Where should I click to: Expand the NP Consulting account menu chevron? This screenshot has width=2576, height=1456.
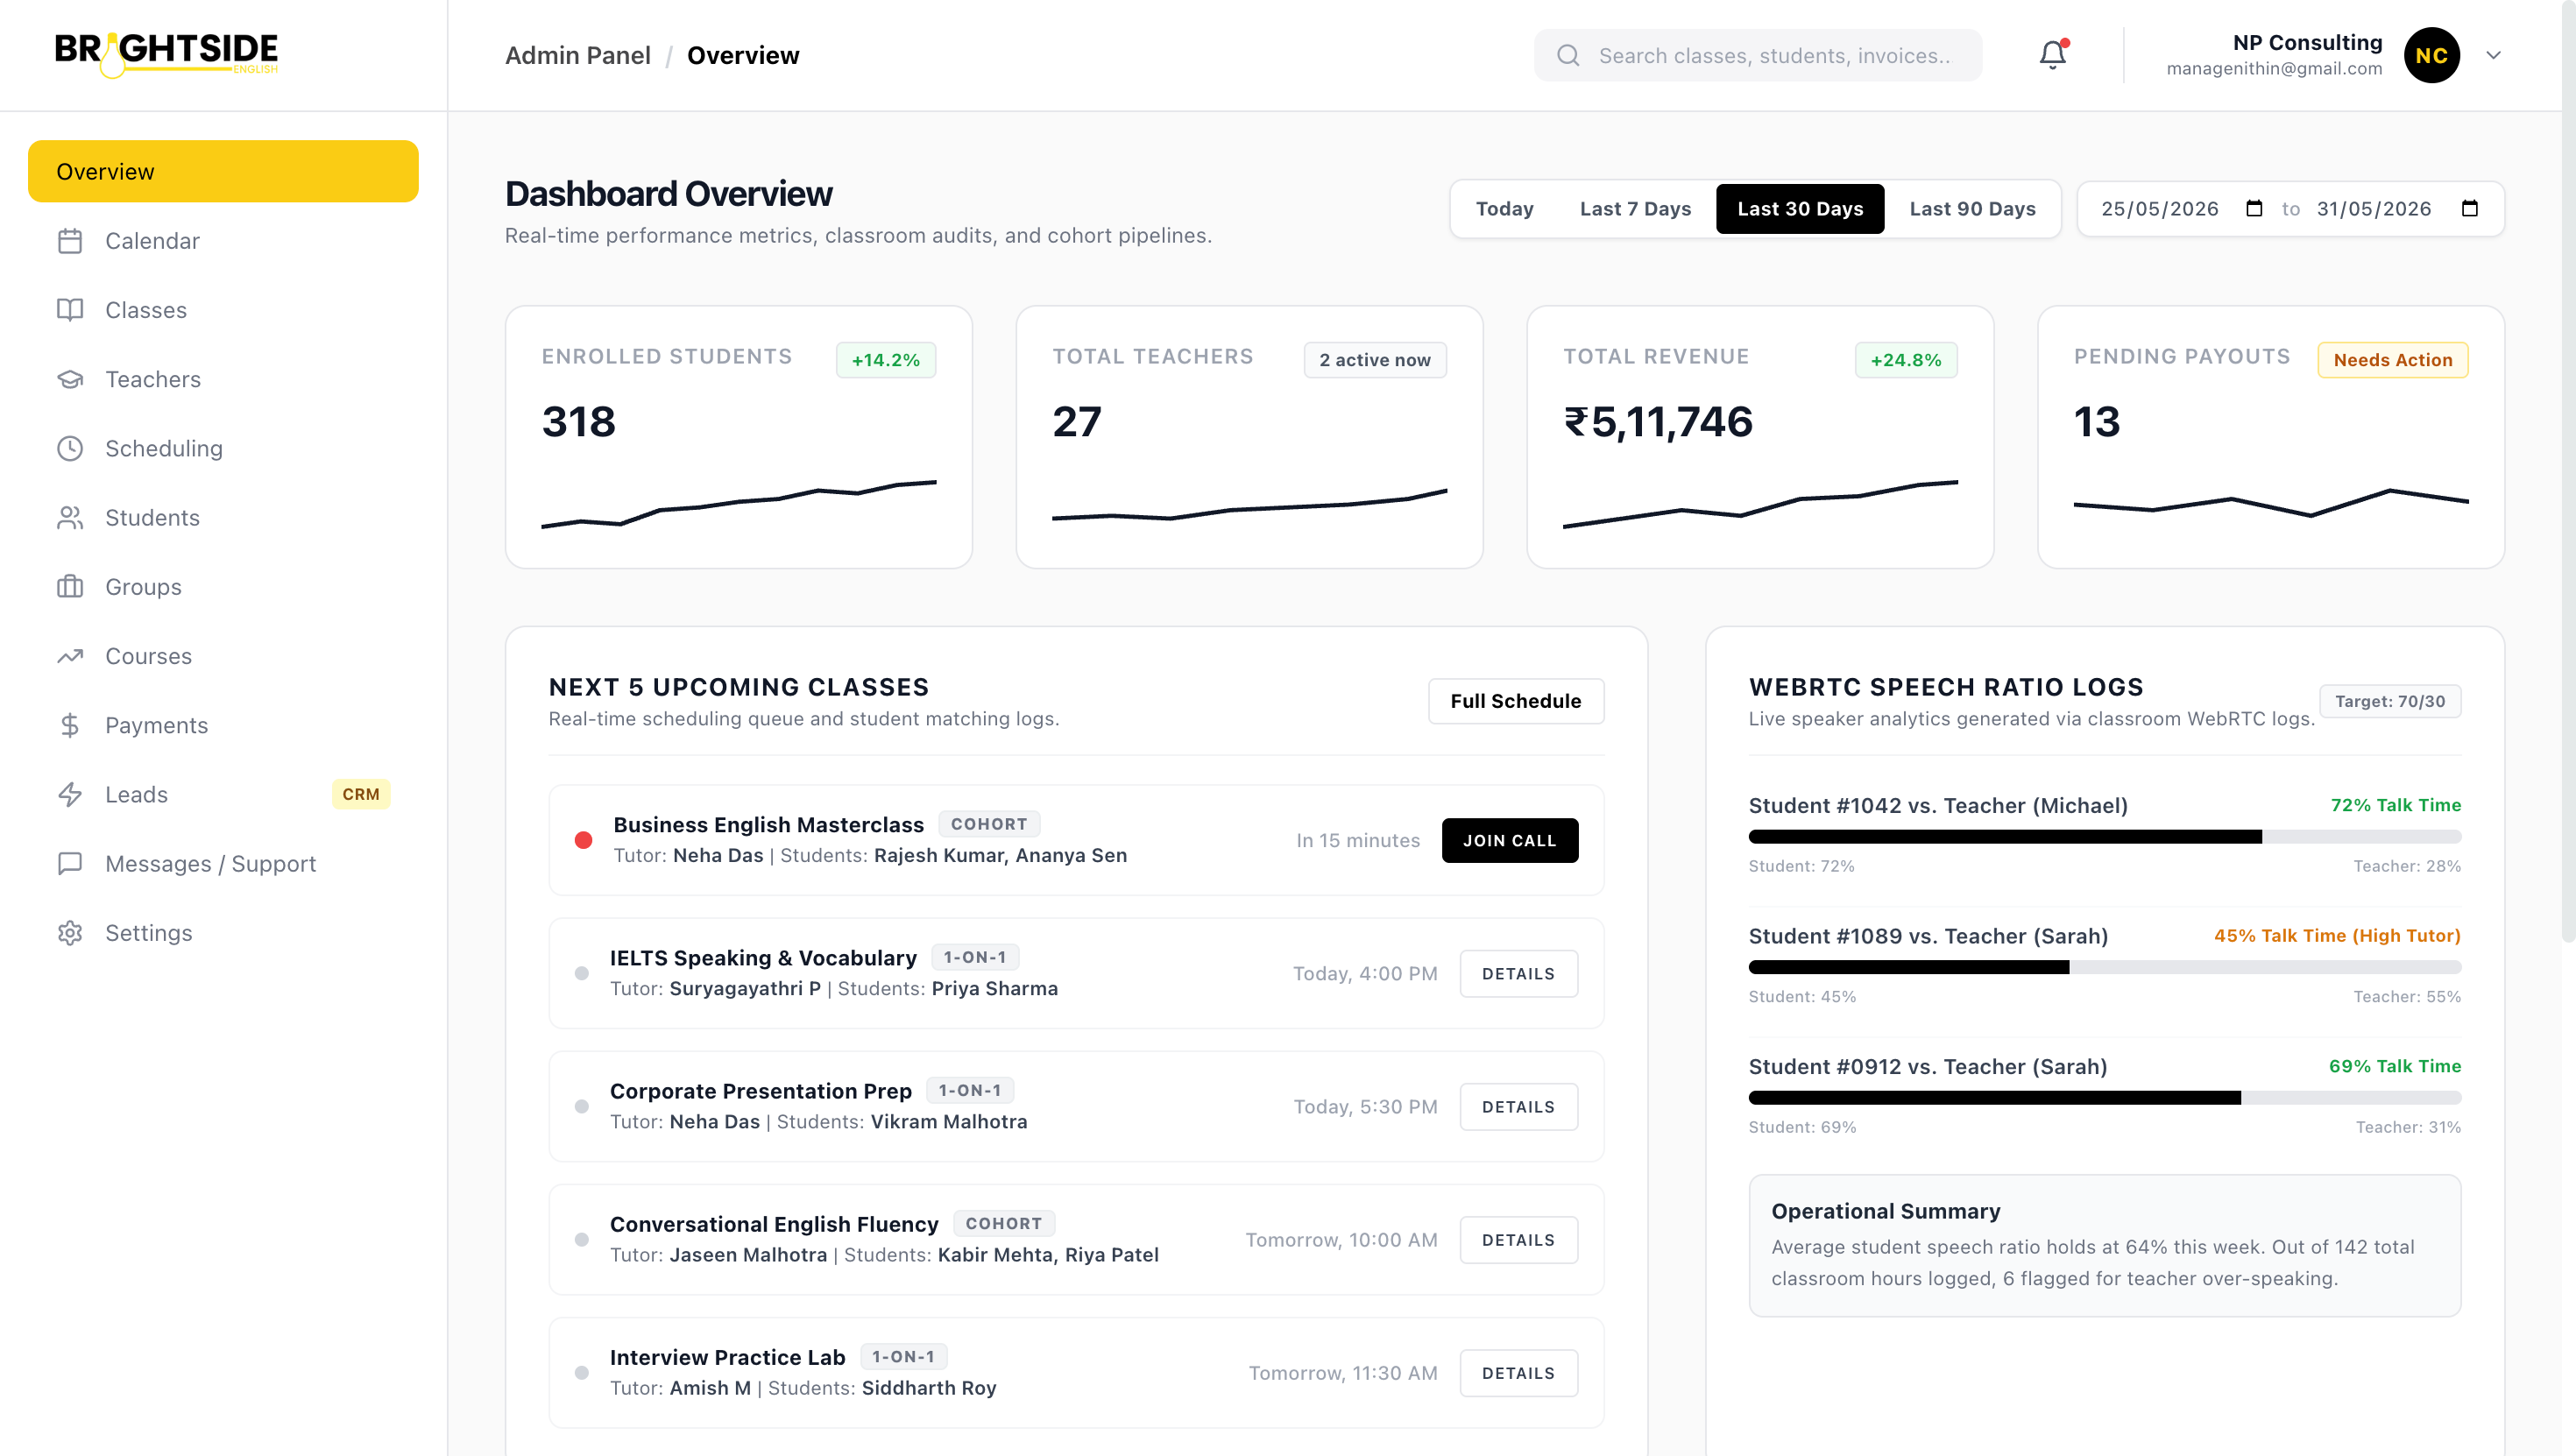[x=2493, y=55]
